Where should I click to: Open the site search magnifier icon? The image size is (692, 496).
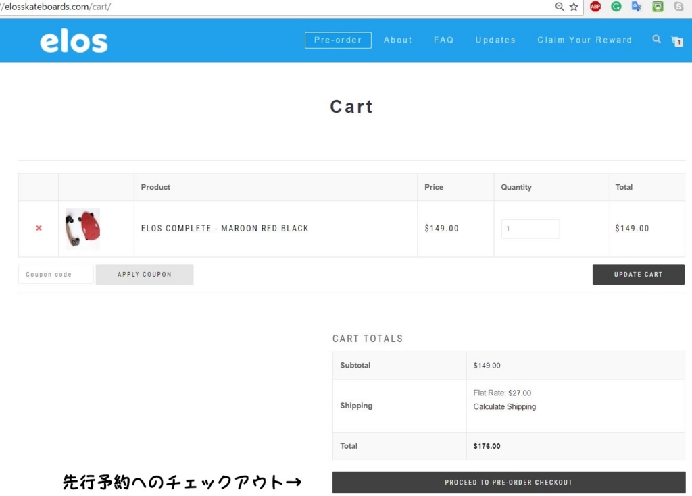pyautogui.click(x=657, y=39)
